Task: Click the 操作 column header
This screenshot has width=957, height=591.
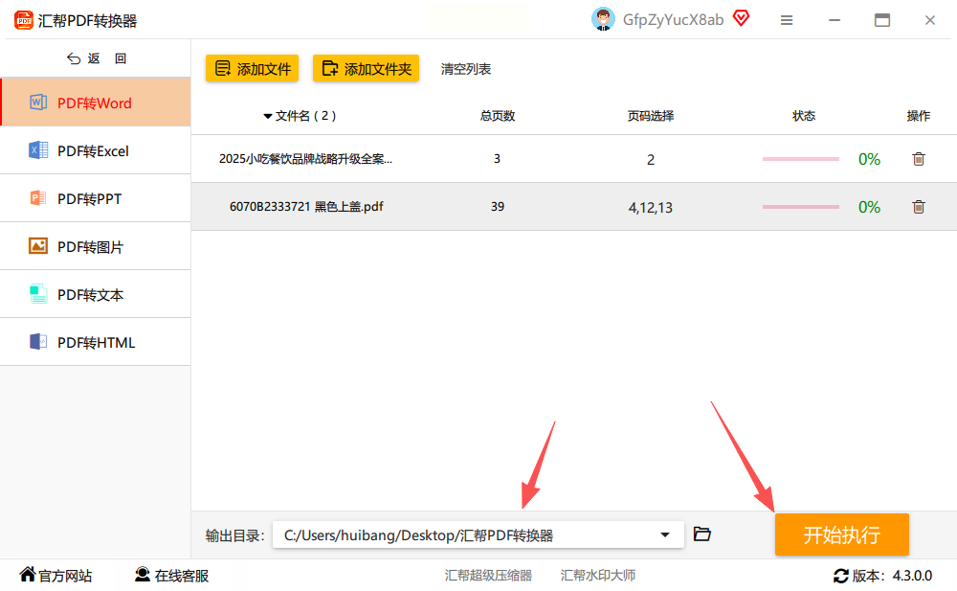Action: pos(919,116)
